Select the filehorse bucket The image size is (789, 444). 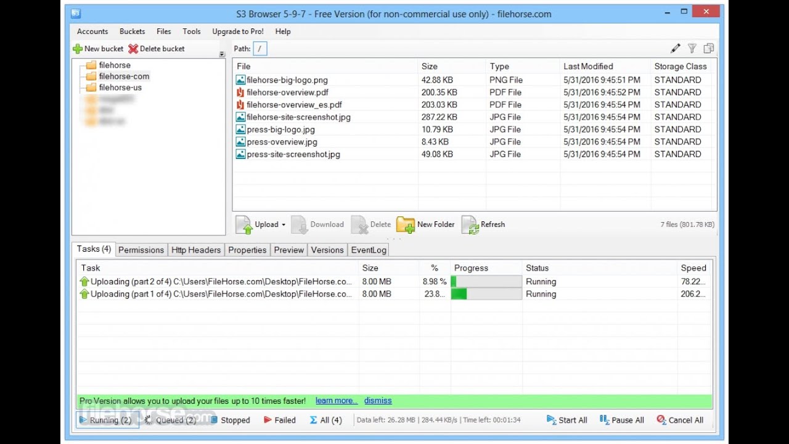pyautogui.click(x=115, y=65)
